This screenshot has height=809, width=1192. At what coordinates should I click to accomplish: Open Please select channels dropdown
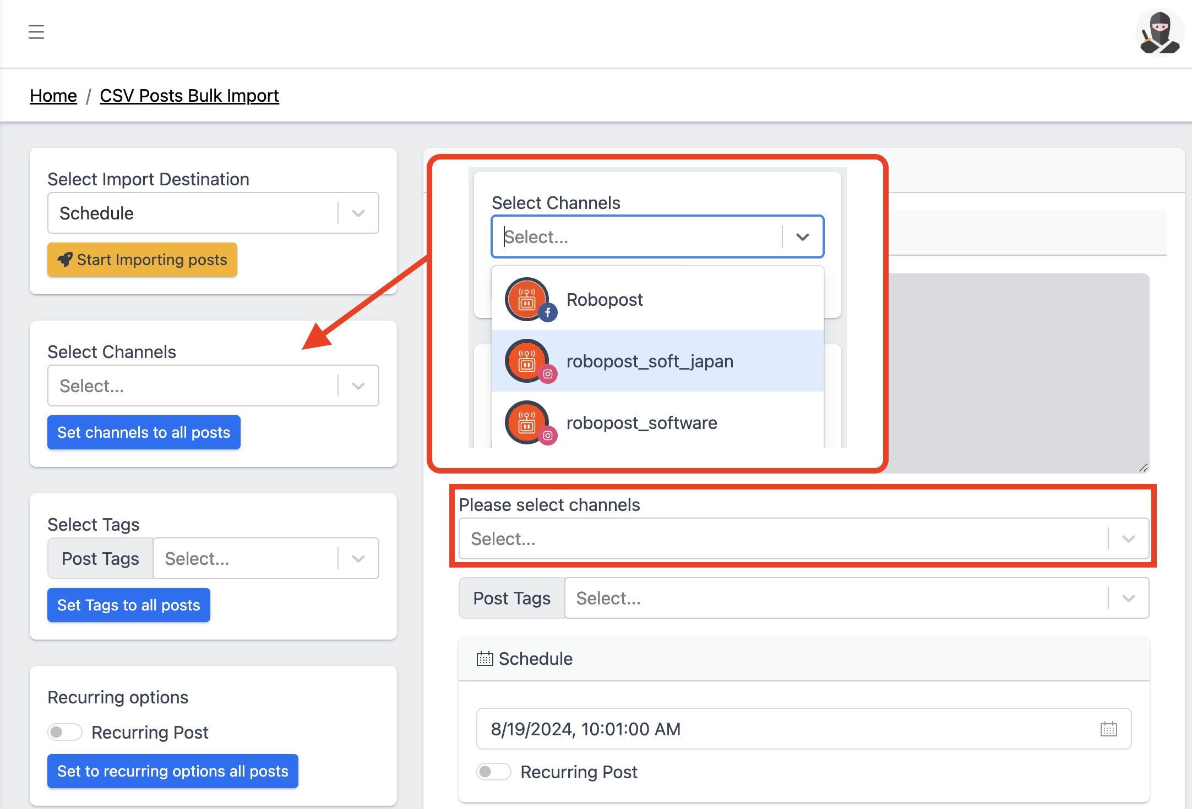pos(804,538)
